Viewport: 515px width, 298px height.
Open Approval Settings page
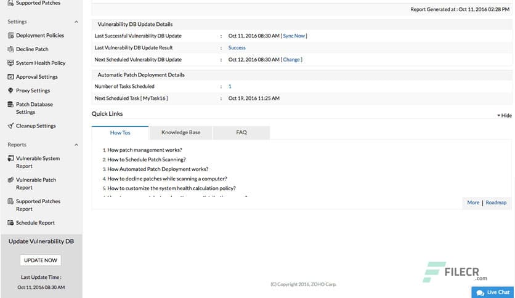pos(37,76)
